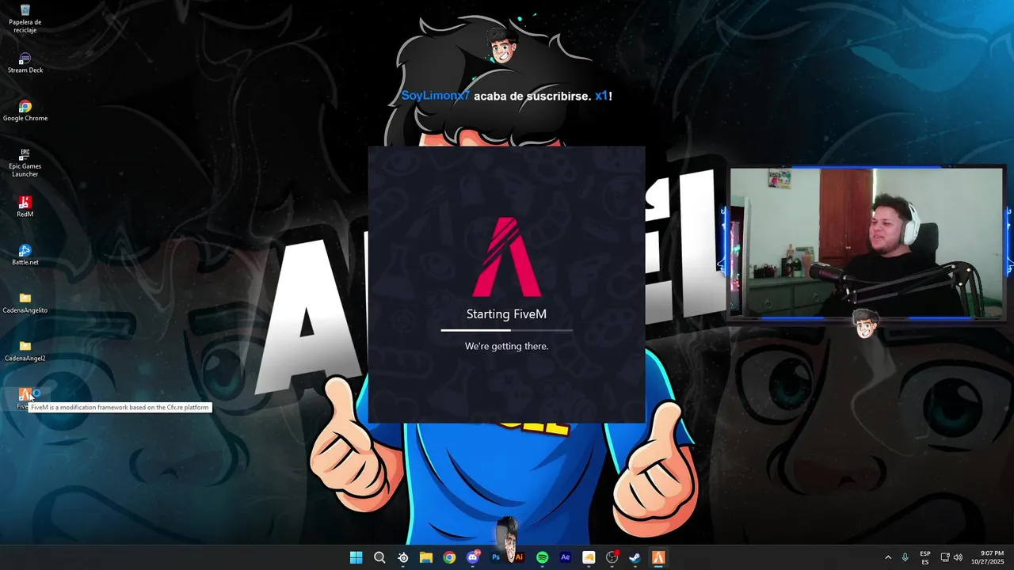
Task: Open network status tray icon
Action: pos(945,557)
